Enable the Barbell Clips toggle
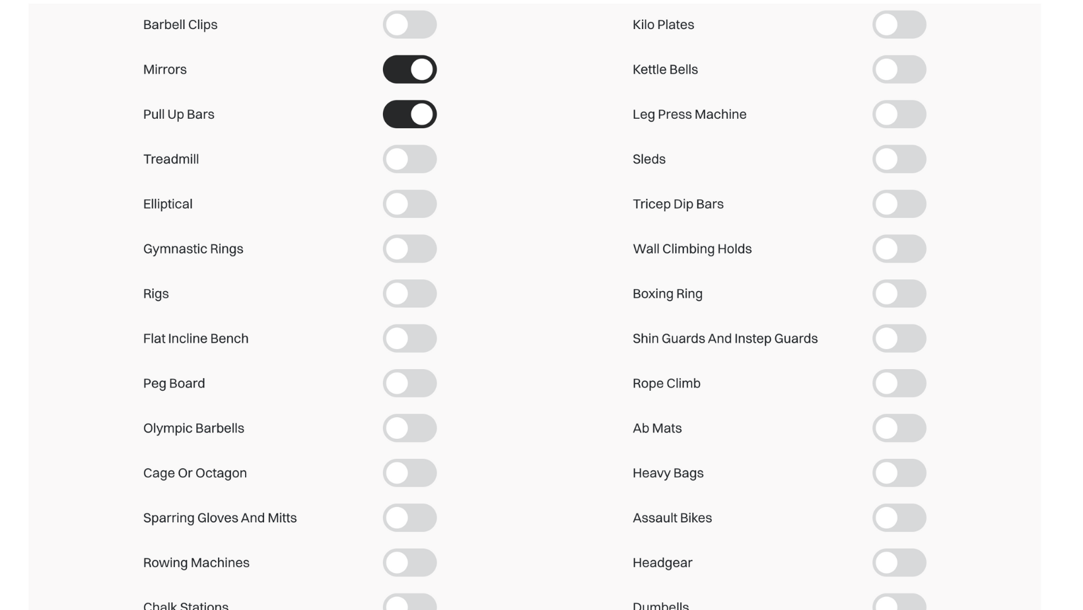 [409, 24]
